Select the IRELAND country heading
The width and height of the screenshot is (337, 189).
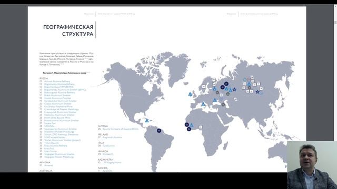tap(103, 134)
